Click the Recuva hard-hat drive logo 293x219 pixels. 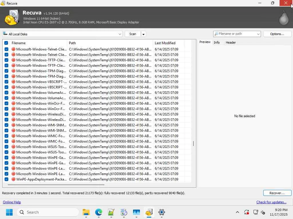pos(12,17)
